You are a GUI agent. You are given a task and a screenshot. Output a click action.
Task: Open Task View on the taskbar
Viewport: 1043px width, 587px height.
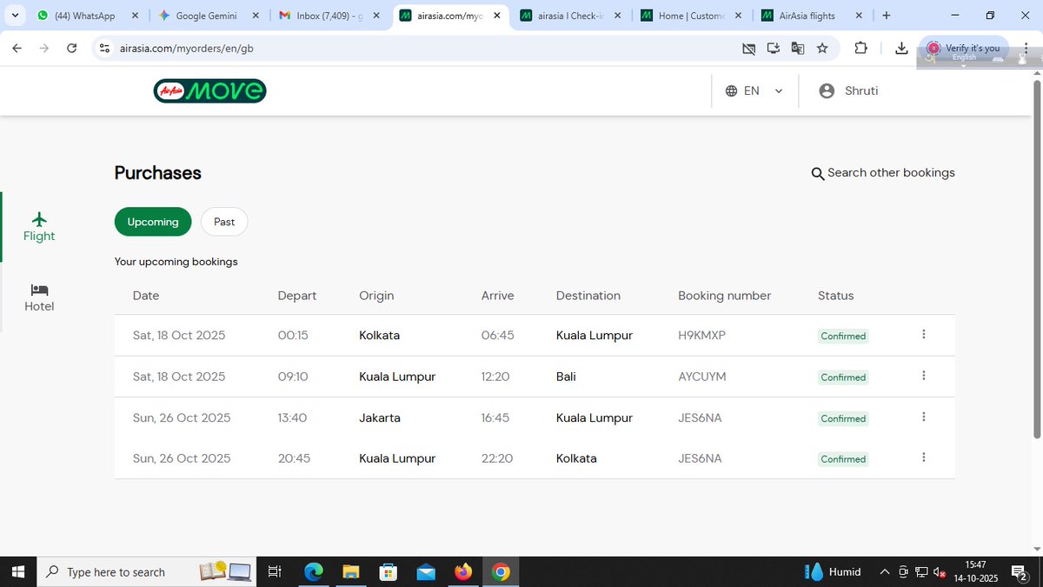(x=275, y=572)
